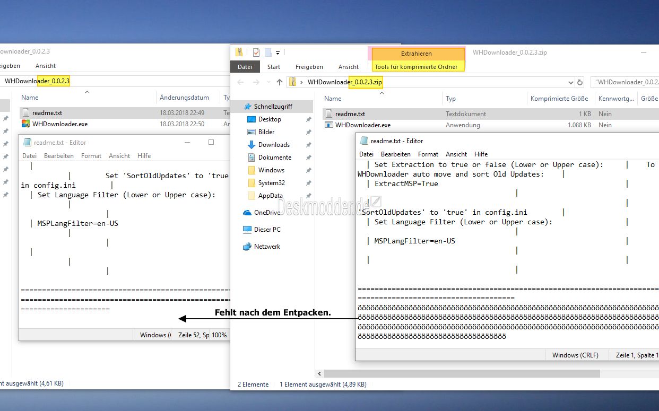Click the OneDrive cloud icon
This screenshot has width=659, height=411.
(247, 213)
